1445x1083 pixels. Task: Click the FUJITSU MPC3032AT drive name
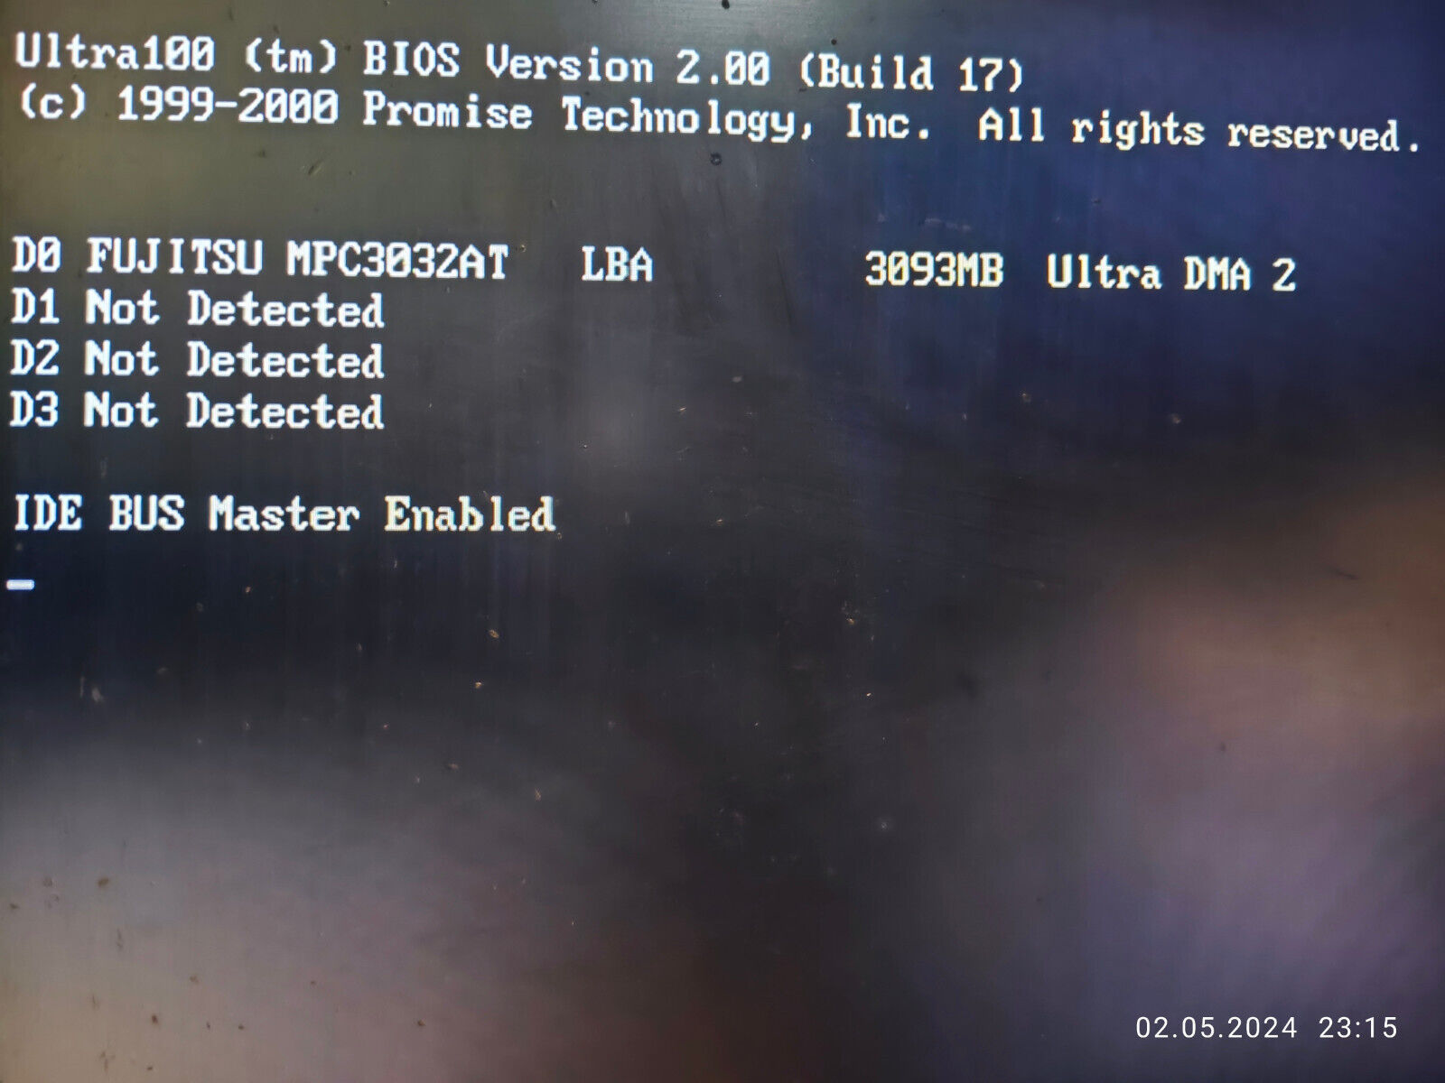pos(298,259)
